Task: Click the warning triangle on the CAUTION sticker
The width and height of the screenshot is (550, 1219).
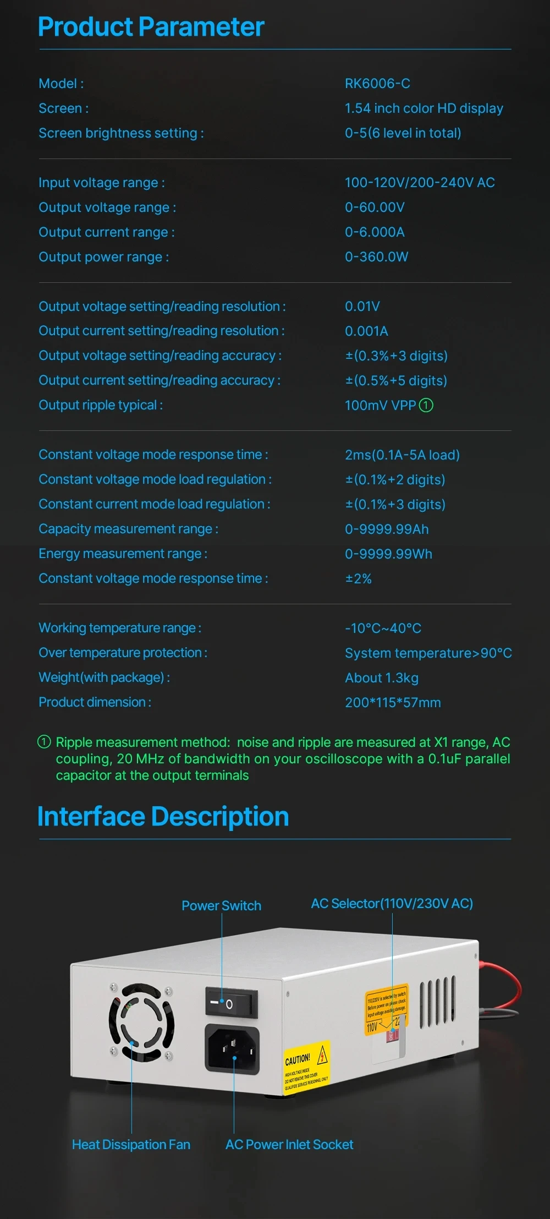Action: [x=322, y=1054]
